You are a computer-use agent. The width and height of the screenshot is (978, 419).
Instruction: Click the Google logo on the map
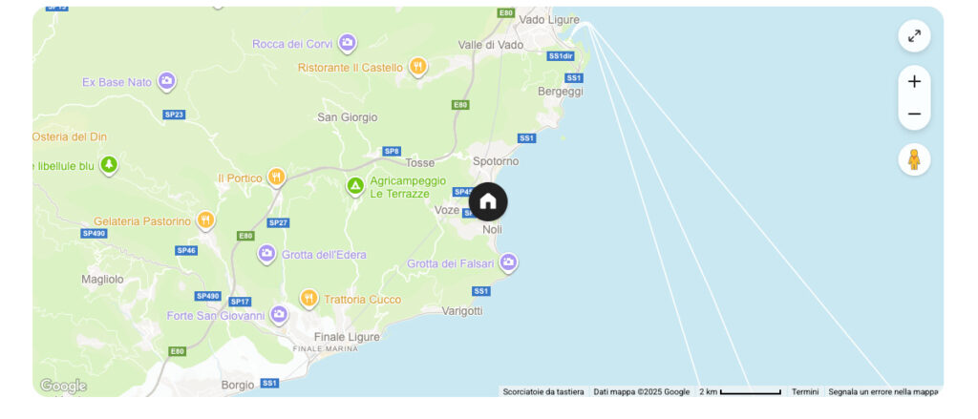coord(63,386)
